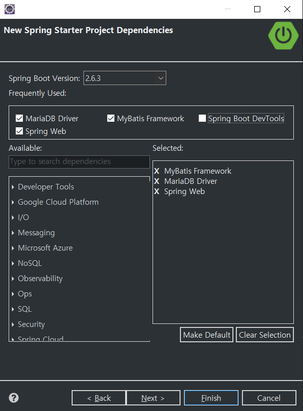Click the Finish button
The height and width of the screenshot is (411, 303).
[211, 398]
